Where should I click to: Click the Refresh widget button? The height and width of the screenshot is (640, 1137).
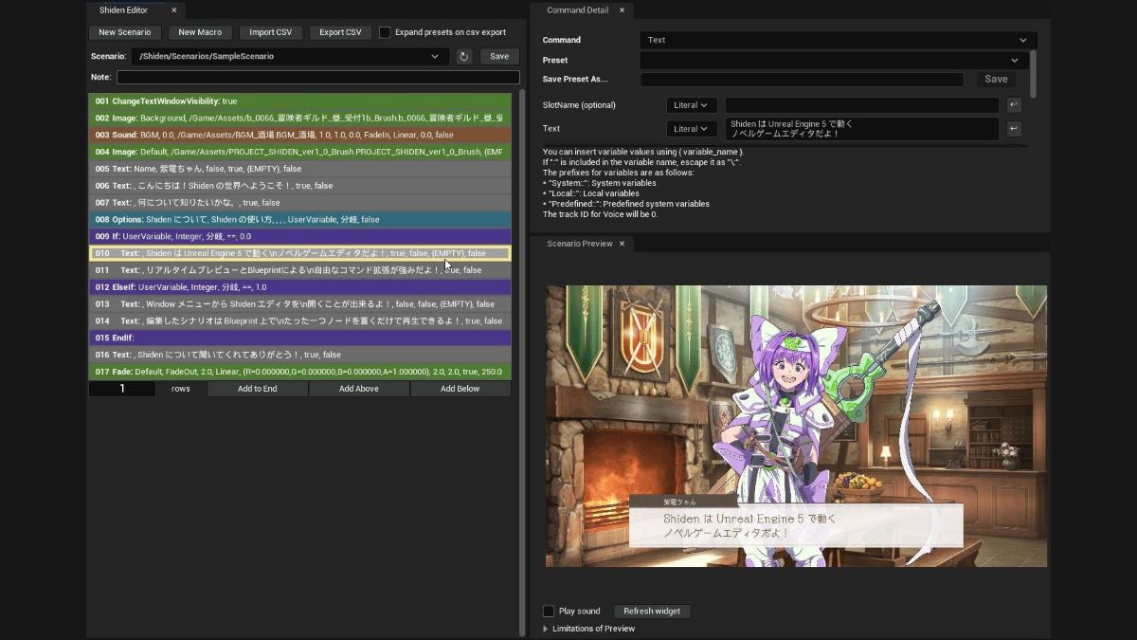tap(652, 612)
